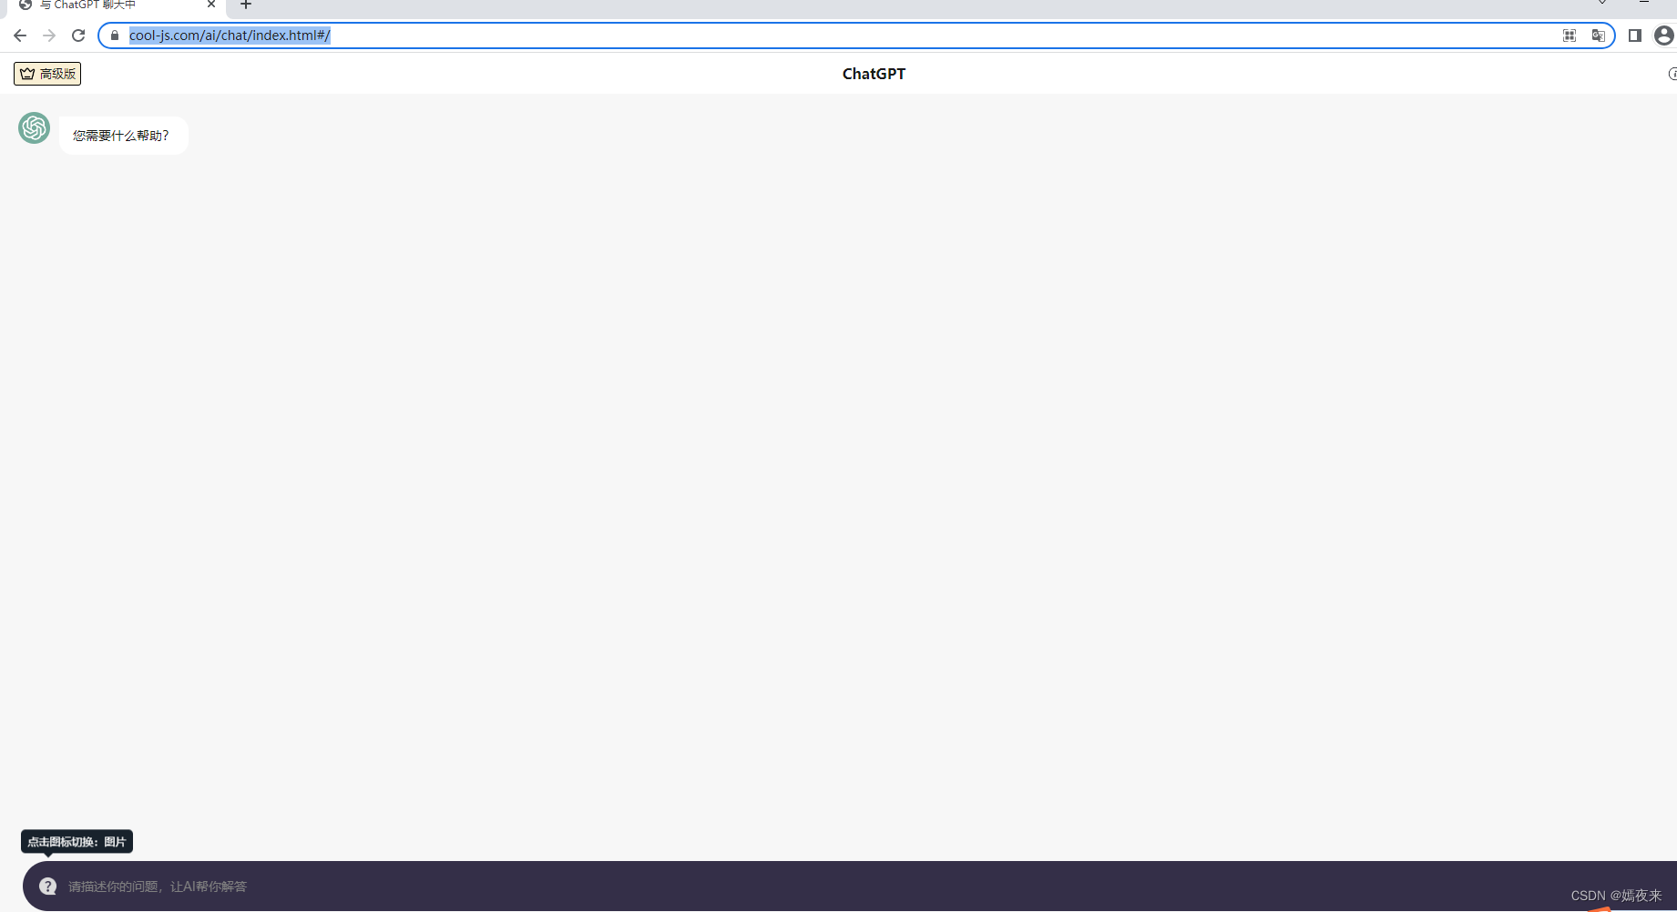The height and width of the screenshot is (912, 1677).
Task: Open a new tab with plus button
Action: (246, 5)
